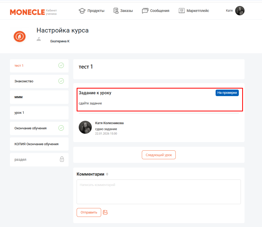Click the Маркетплейс storefront icon
262x227 pixels.
tap(182, 11)
